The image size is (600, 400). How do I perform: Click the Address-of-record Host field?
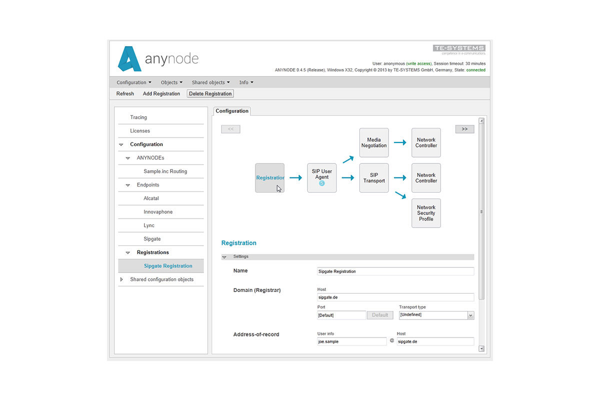[x=435, y=341]
